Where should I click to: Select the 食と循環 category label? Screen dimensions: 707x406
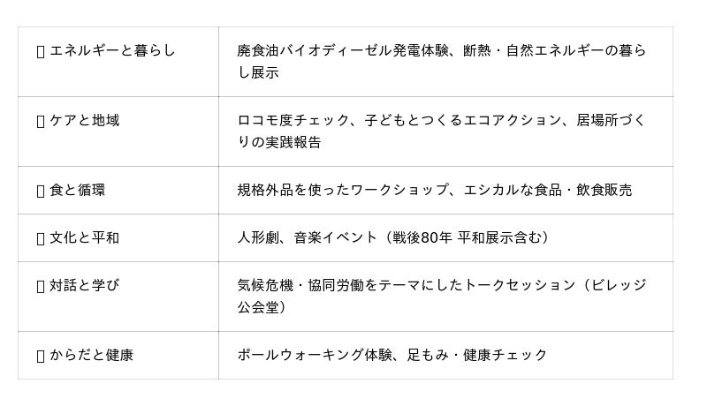[x=77, y=190]
